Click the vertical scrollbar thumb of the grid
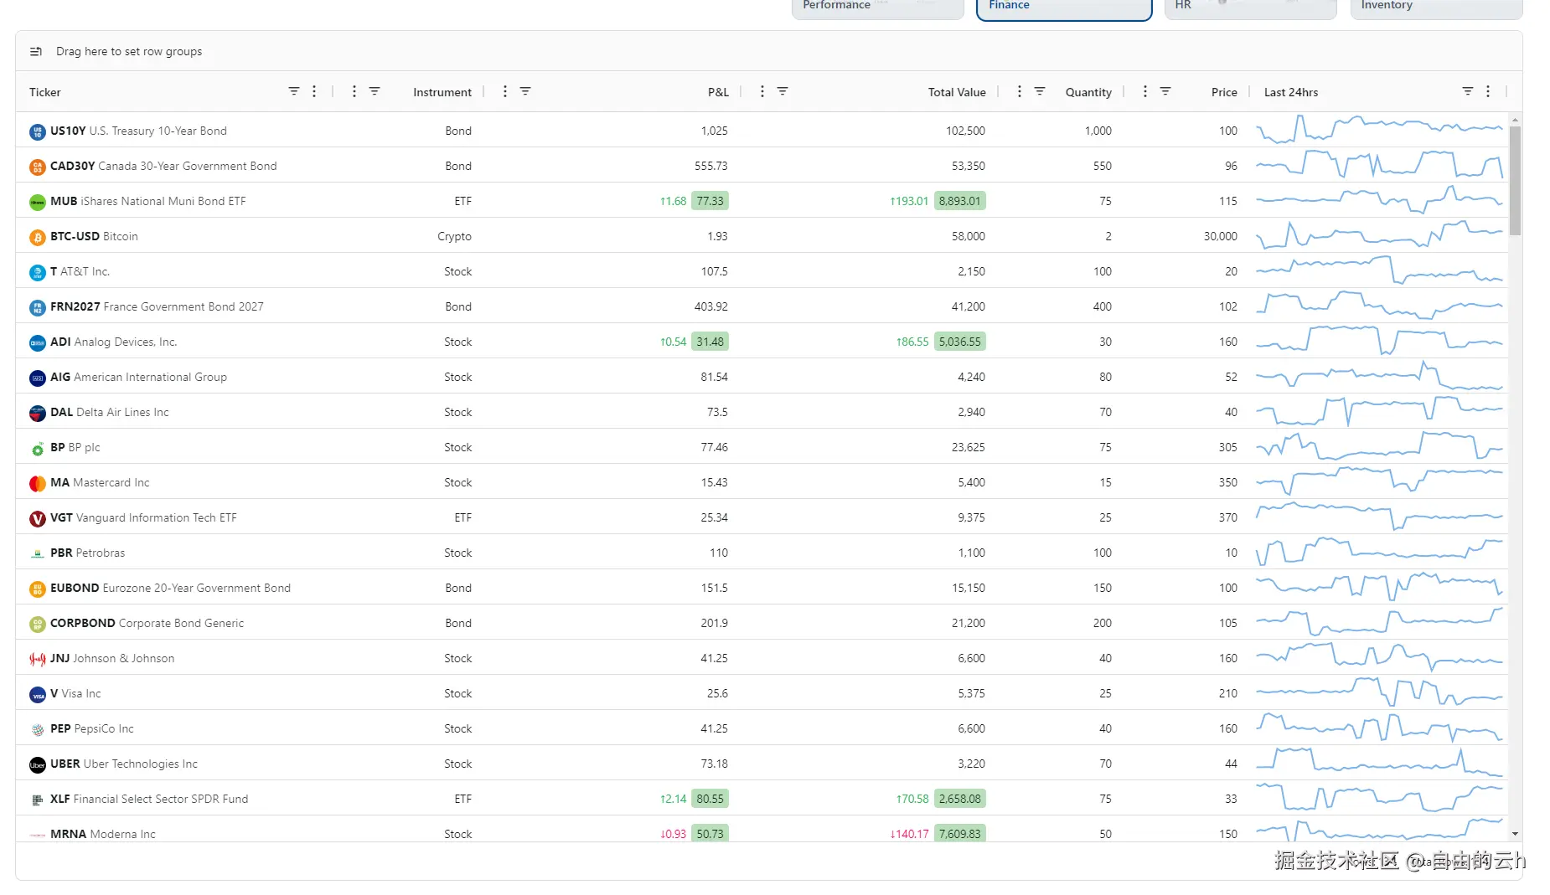Viewport: 1550px width, 895px height. [x=1515, y=180]
